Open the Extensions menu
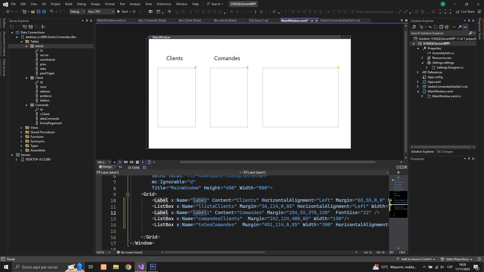Image resolution: width=484 pixels, height=272 pixels. pyautogui.click(x=164, y=4)
